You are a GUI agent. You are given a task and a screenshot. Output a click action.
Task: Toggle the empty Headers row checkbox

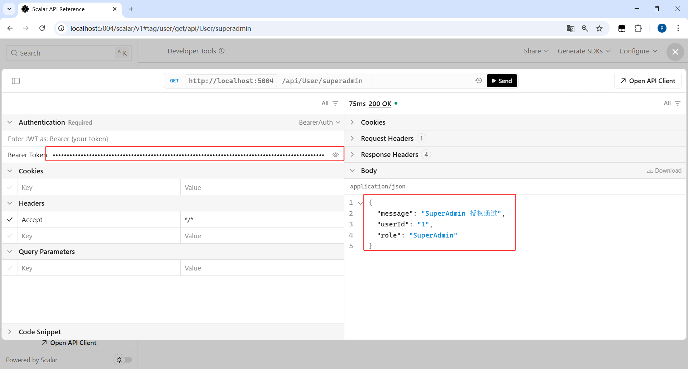coord(10,235)
